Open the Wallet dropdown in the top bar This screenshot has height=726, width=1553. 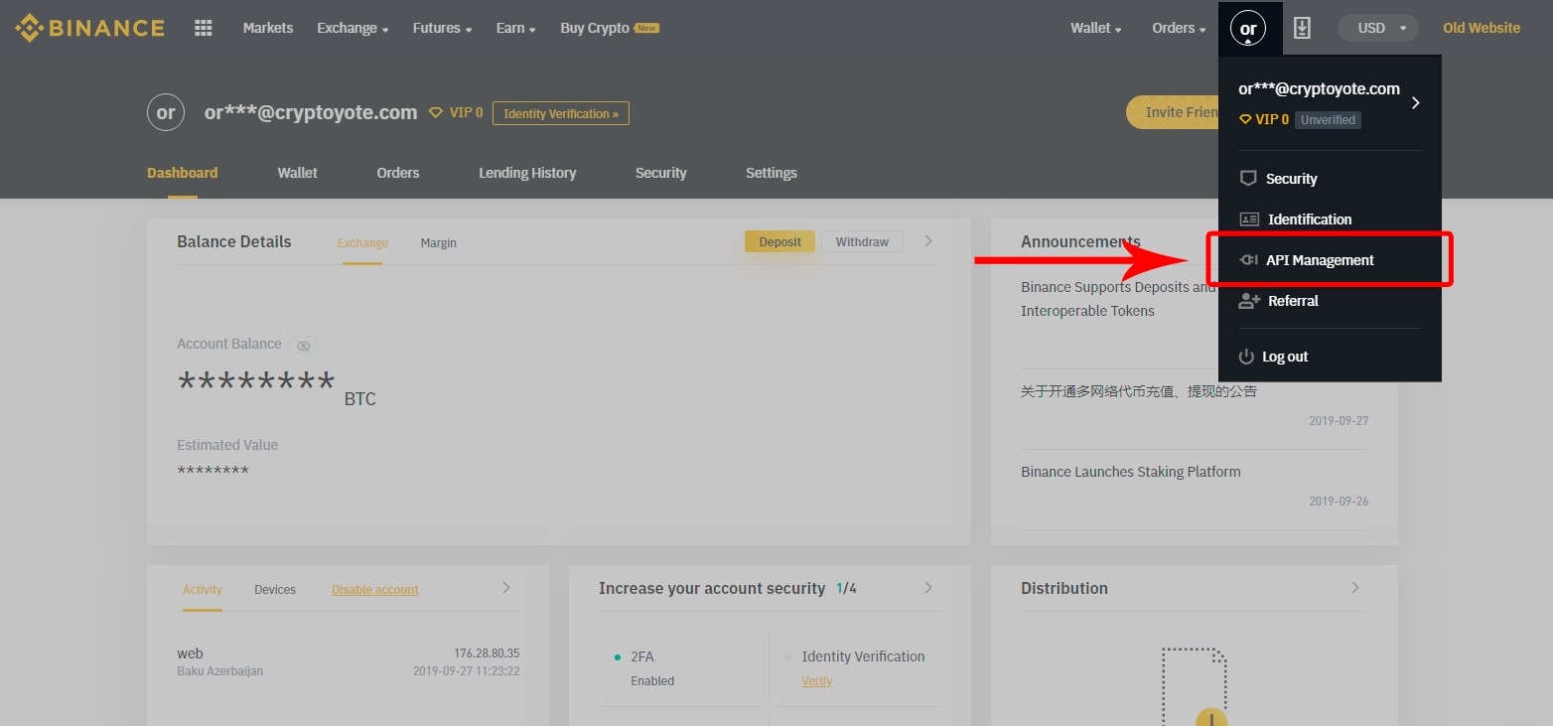(x=1095, y=28)
